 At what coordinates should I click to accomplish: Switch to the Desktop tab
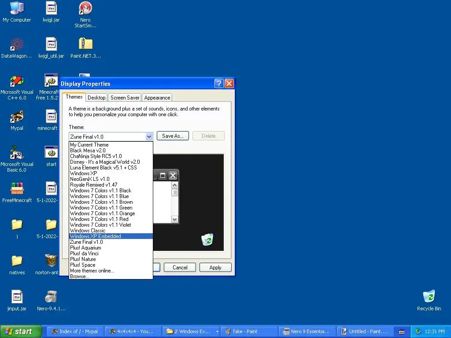click(x=96, y=98)
